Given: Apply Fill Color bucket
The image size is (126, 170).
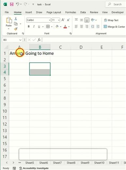Looking at the screenshot, I should 57,26.
